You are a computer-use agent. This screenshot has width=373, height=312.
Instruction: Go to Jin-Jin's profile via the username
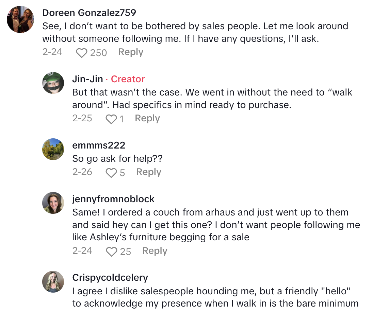pyautogui.click(x=87, y=79)
